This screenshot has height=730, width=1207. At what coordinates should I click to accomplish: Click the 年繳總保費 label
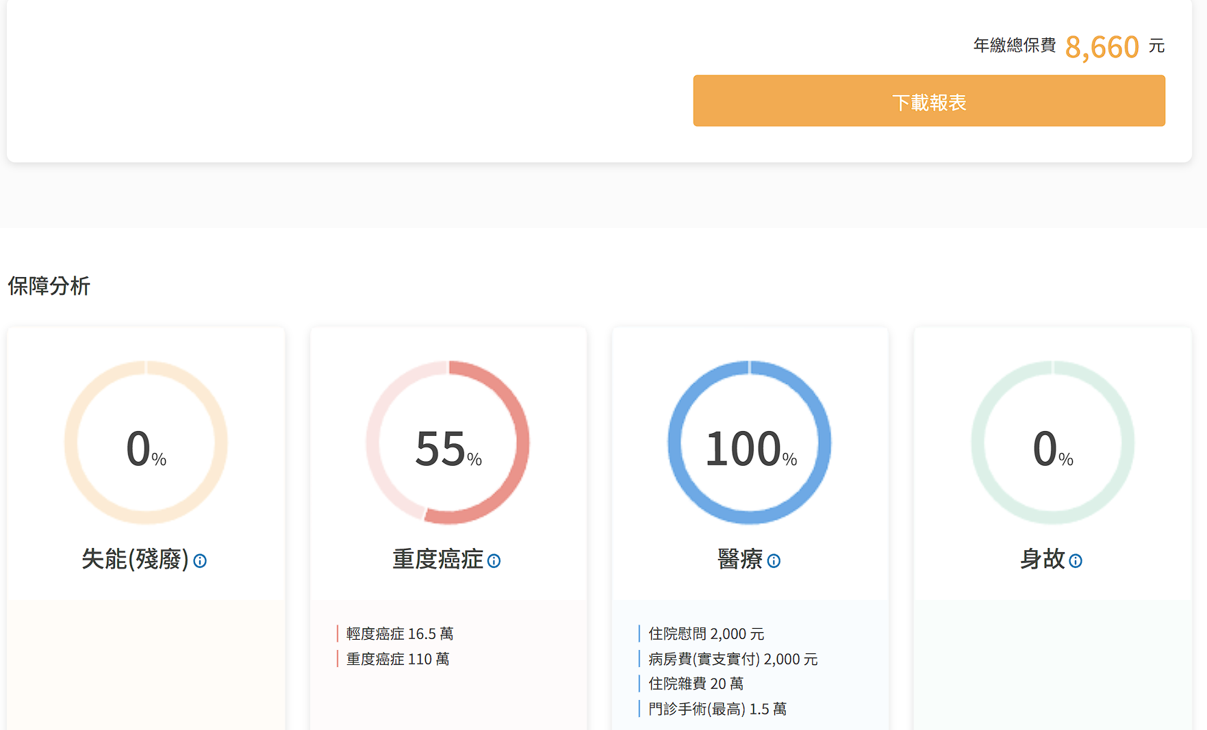coord(1015,45)
